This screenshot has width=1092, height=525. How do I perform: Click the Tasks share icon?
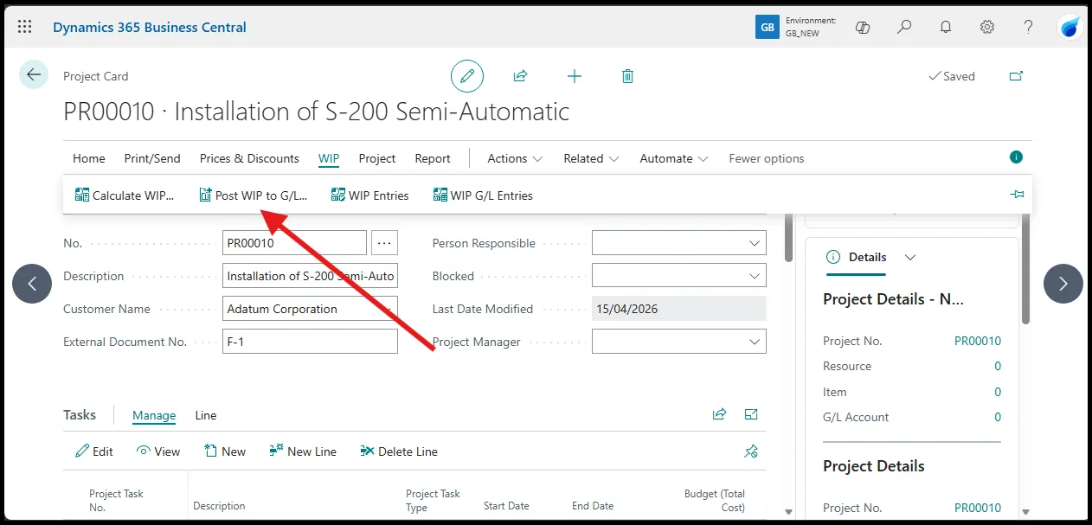719,414
